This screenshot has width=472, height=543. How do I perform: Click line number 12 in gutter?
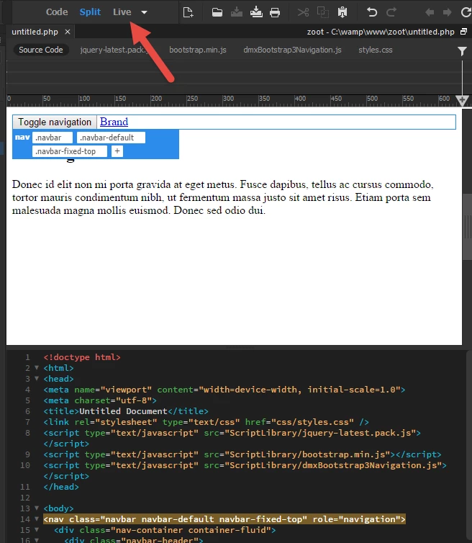tap(25, 498)
